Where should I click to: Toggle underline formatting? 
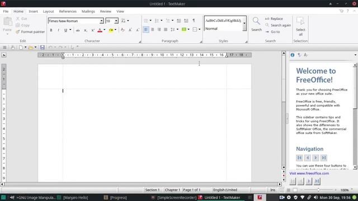pyautogui.click(x=66, y=30)
